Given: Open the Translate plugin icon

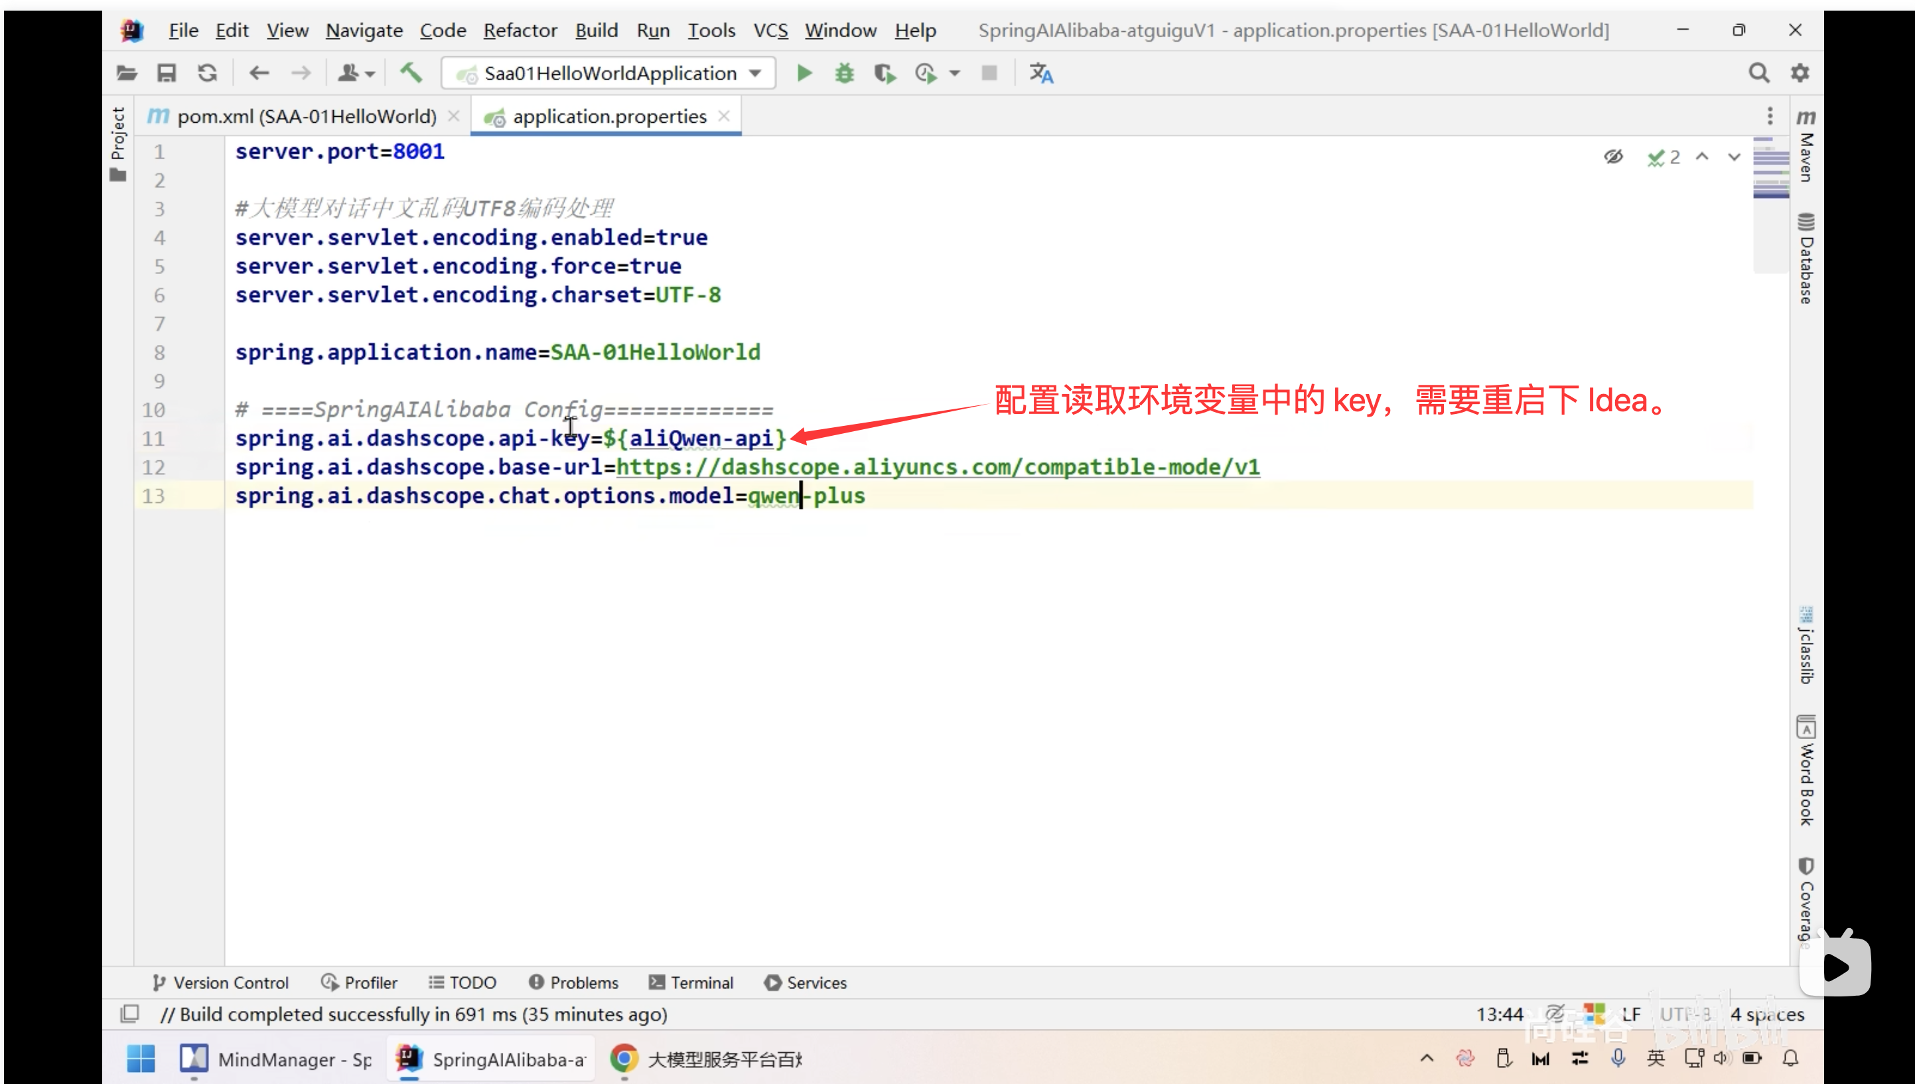Looking at the screenshot, I should click(x=1041, y=73).
